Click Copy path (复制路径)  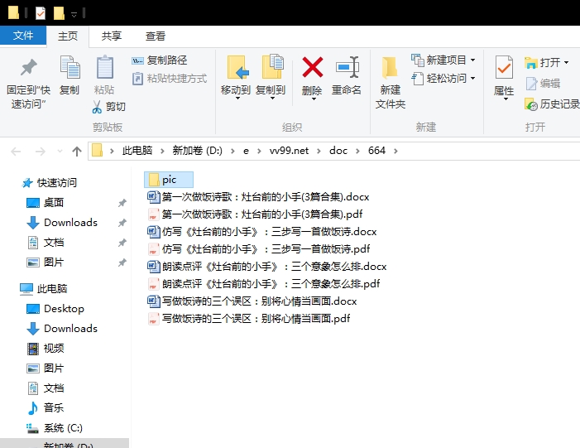[160, 60]
